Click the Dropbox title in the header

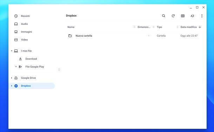click(x=71, y=16)
